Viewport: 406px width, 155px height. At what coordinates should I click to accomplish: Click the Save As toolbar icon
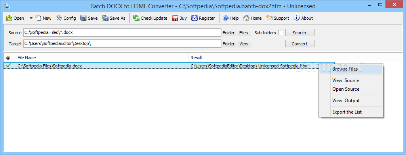(105, 18)
